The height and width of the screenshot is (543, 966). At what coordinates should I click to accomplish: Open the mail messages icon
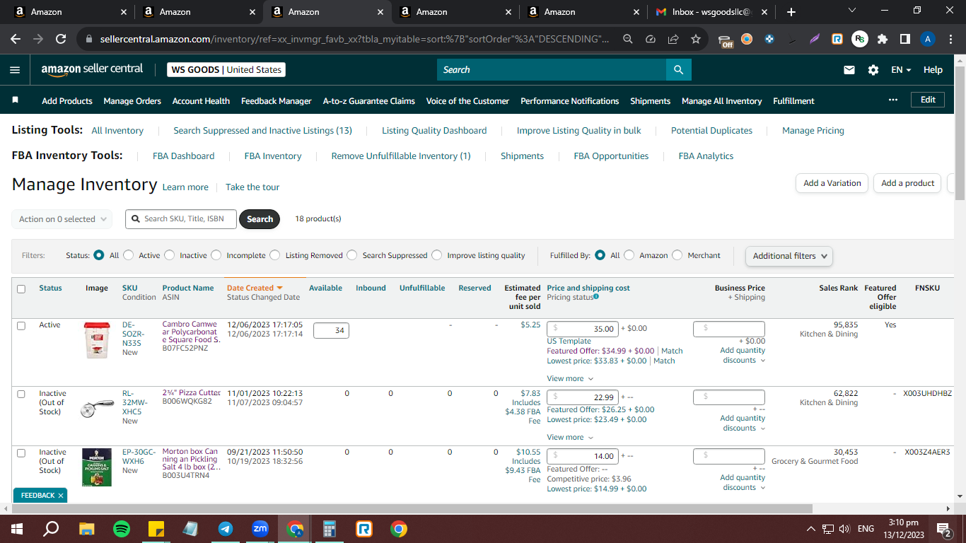[x=849, y=70]
